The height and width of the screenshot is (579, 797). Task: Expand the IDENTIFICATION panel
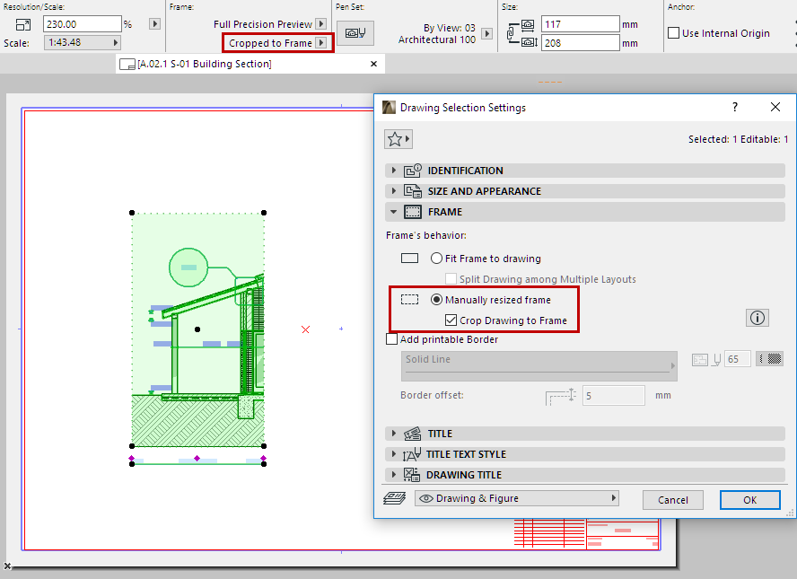[x=394, y=171]
